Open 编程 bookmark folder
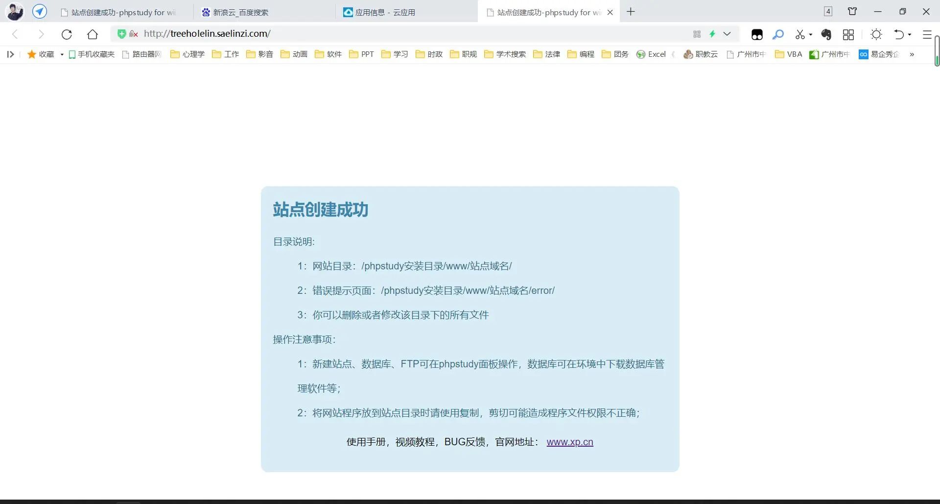940x504 pixels. pos(581,54)
